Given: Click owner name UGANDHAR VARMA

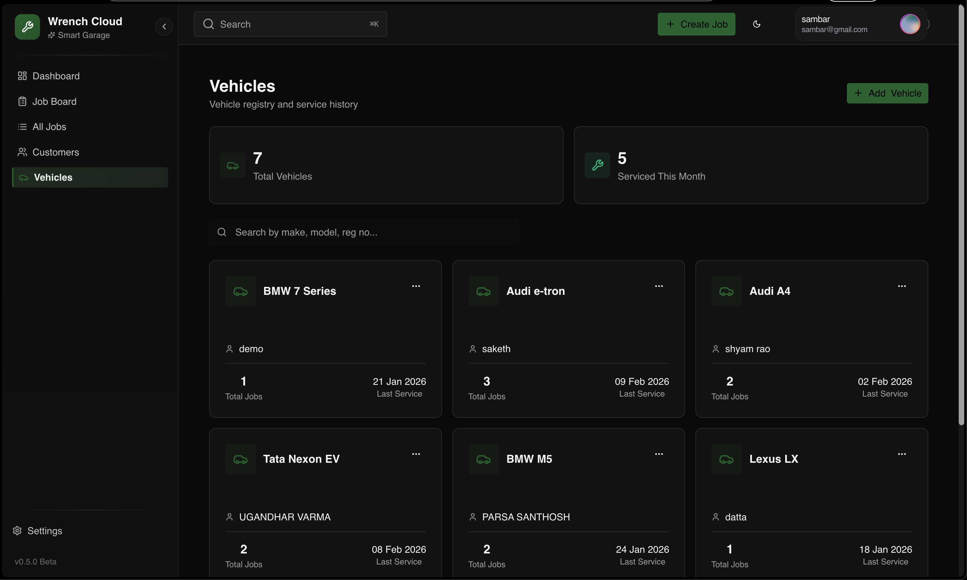Looking at the screenshot, I should (x=285, y=517).
